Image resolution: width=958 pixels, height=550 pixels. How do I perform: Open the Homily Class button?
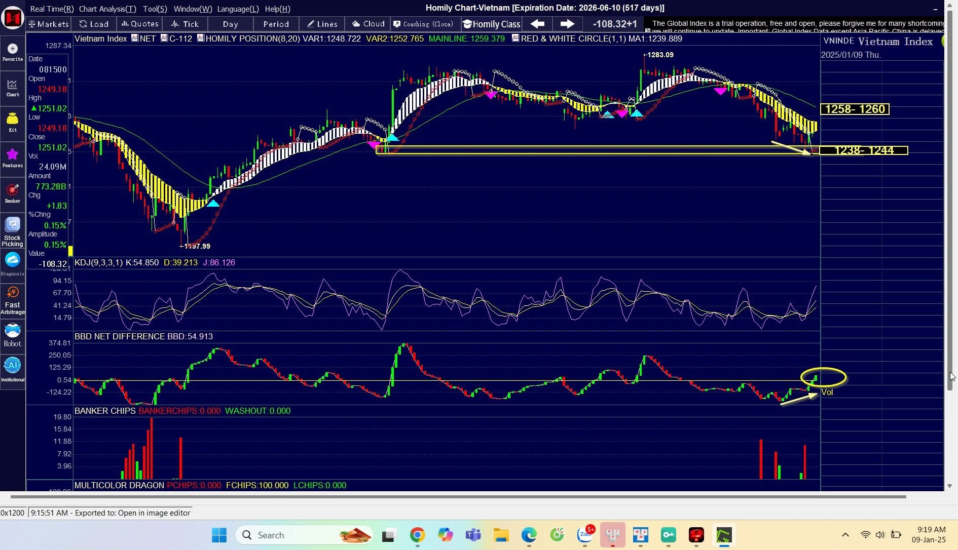(x=492, y=24)
